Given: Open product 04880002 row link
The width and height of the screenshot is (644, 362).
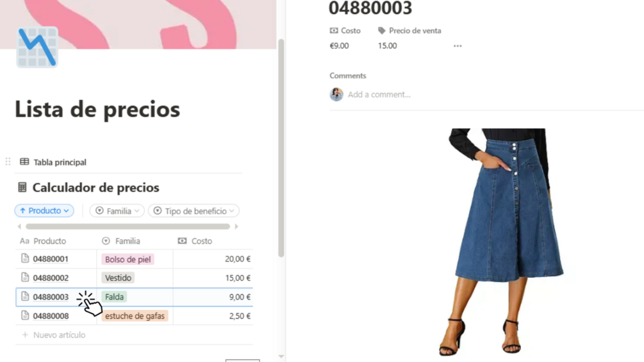Looking at the screenshot, I should 51,278.
